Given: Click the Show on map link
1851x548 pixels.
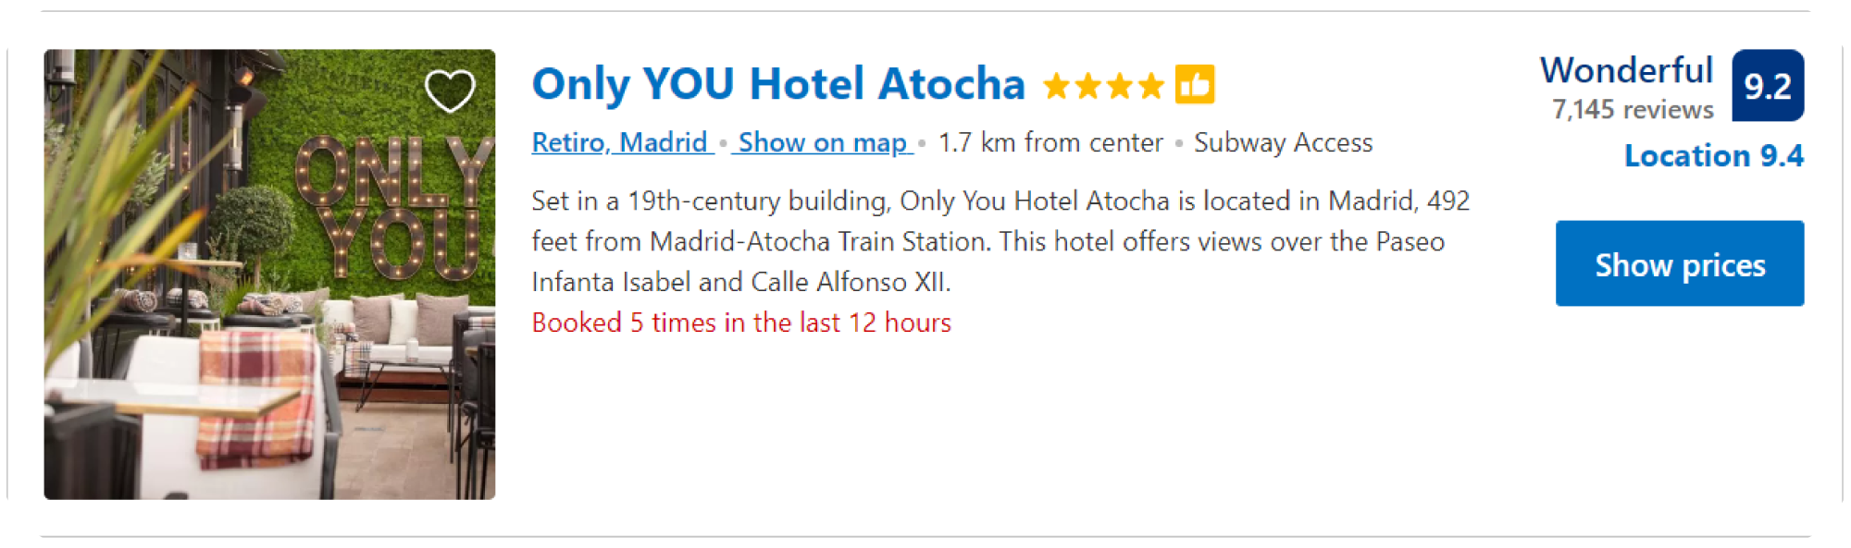Looking at the screenshot, I should pos(822,143).
